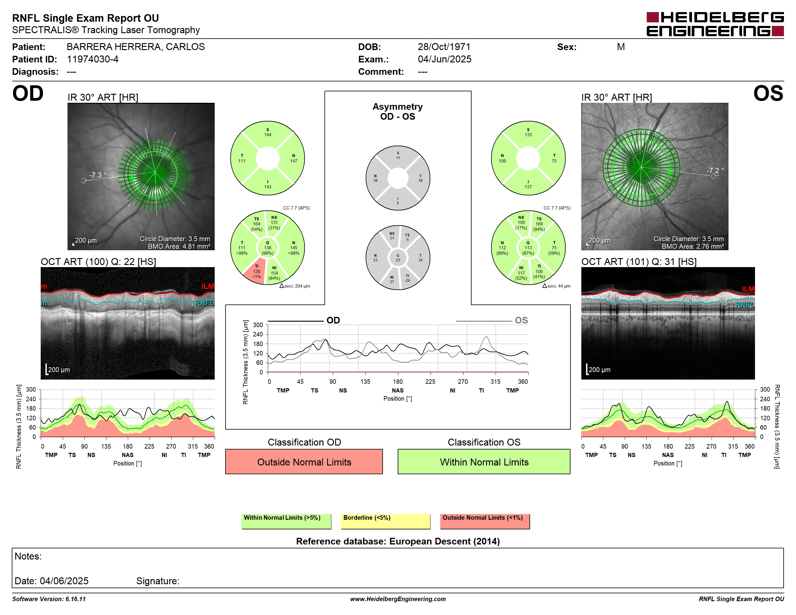Screen dimensions: 796x615
Task: Click the OS global G sector 113 (87%)
Action: (528, 248)
